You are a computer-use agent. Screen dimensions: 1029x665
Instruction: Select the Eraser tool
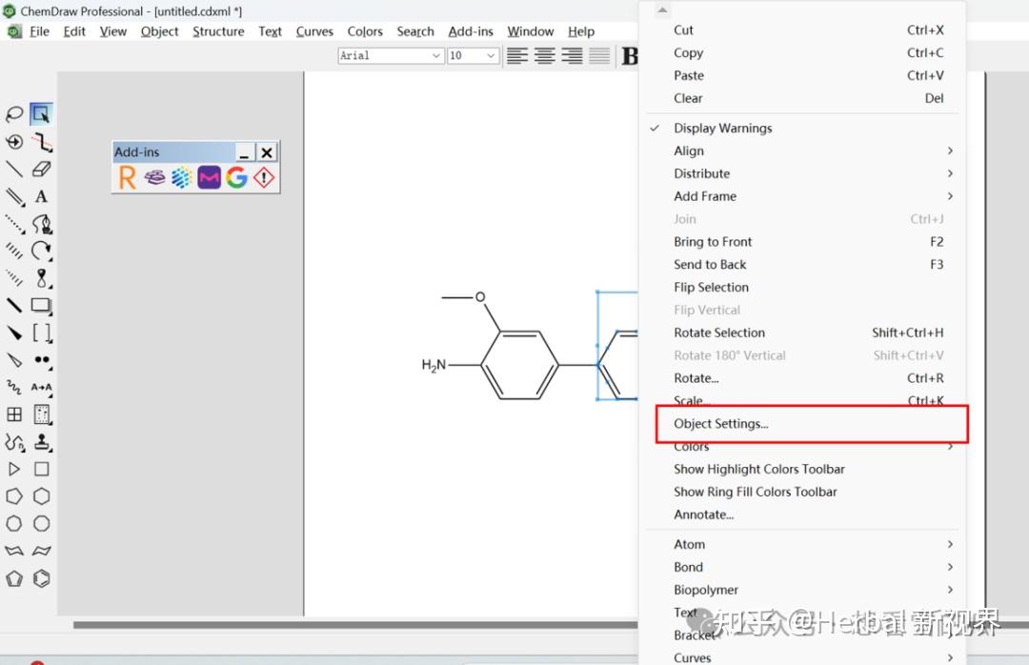(41, 170)
